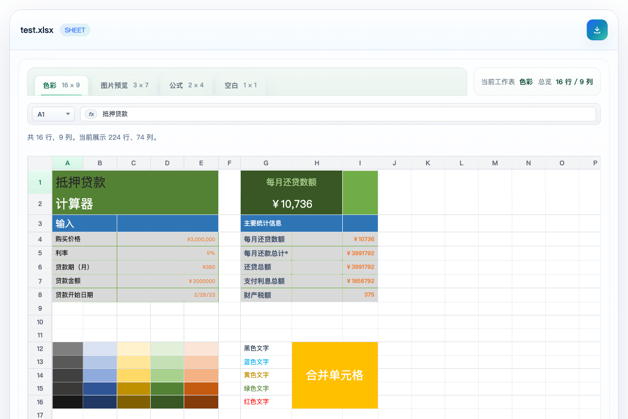Select the ¥2000000 value cell
Image resolution: width=628 pixels, height=419 pixels.
pyautogui.click(x=167, y=281)
